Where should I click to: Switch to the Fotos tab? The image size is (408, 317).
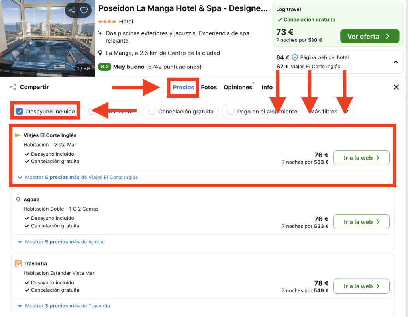[x=209, y=87]
